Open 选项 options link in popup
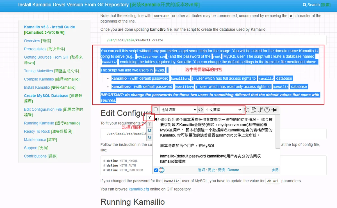This screenshot has width=337, height=208. click(x=202, y=170)
